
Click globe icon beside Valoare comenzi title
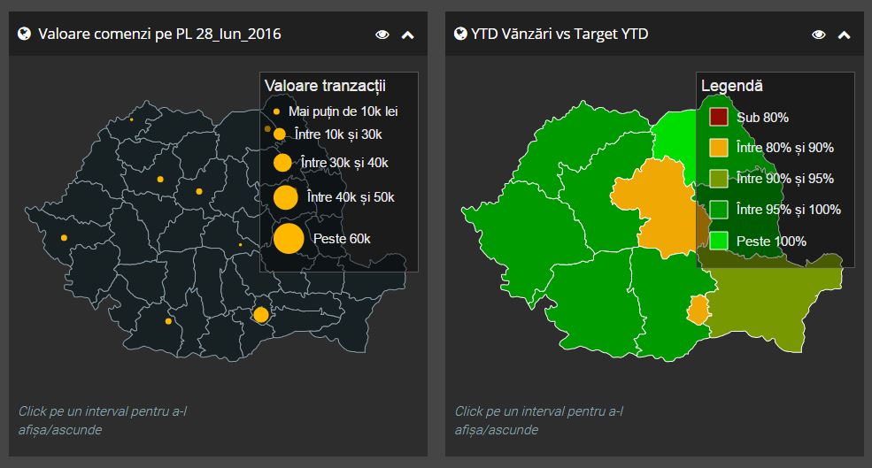[24, 35]
